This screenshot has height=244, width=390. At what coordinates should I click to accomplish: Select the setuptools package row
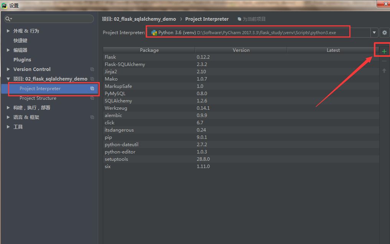pyautogui.click(x=241, y=159)
